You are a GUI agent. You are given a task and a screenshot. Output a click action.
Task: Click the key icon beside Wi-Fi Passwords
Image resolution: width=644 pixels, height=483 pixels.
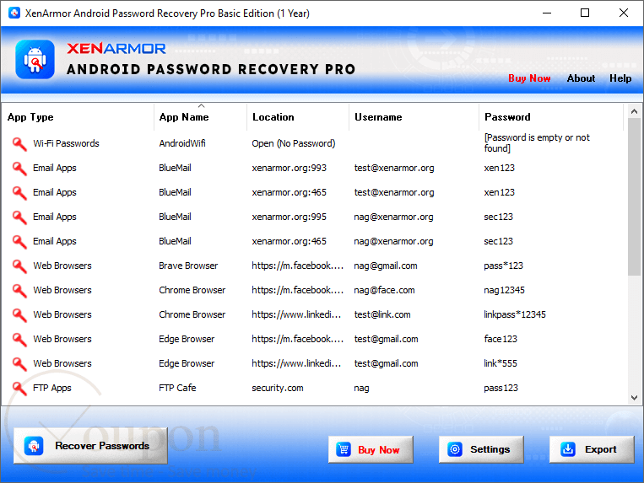19,143
